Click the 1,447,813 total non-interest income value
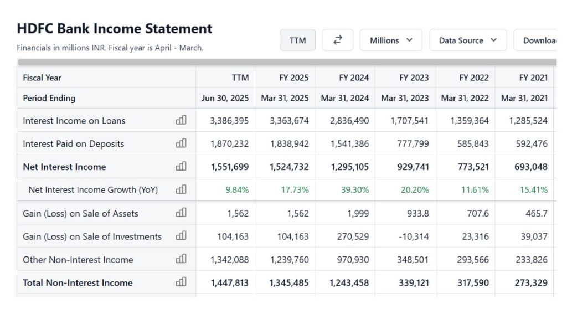The image size is (567, 319). pos(230,283)
